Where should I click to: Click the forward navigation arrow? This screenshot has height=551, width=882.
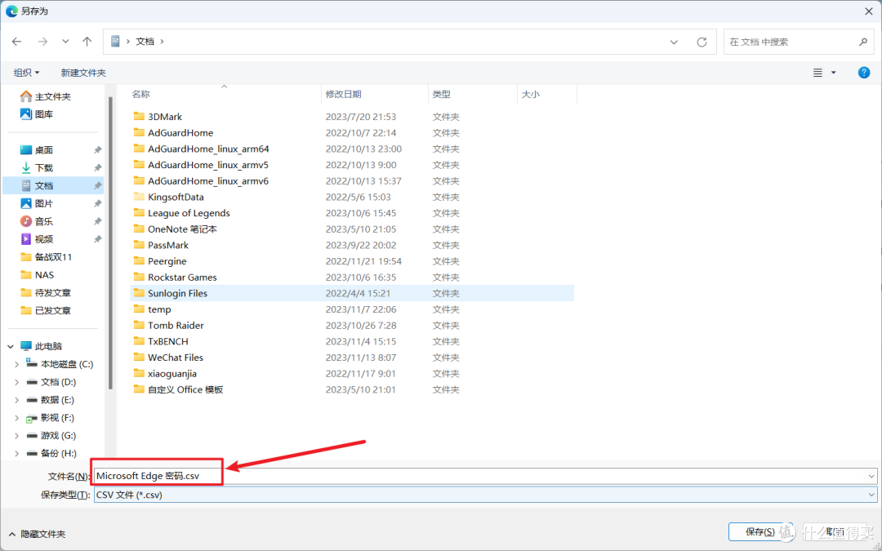(x=42, y=42)
